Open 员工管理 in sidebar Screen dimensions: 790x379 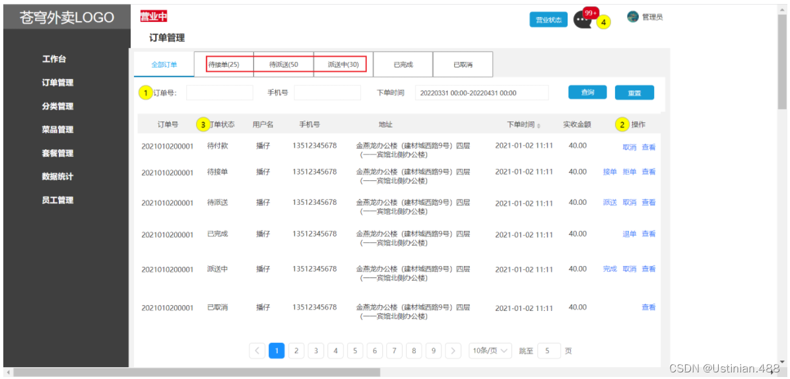57,200
